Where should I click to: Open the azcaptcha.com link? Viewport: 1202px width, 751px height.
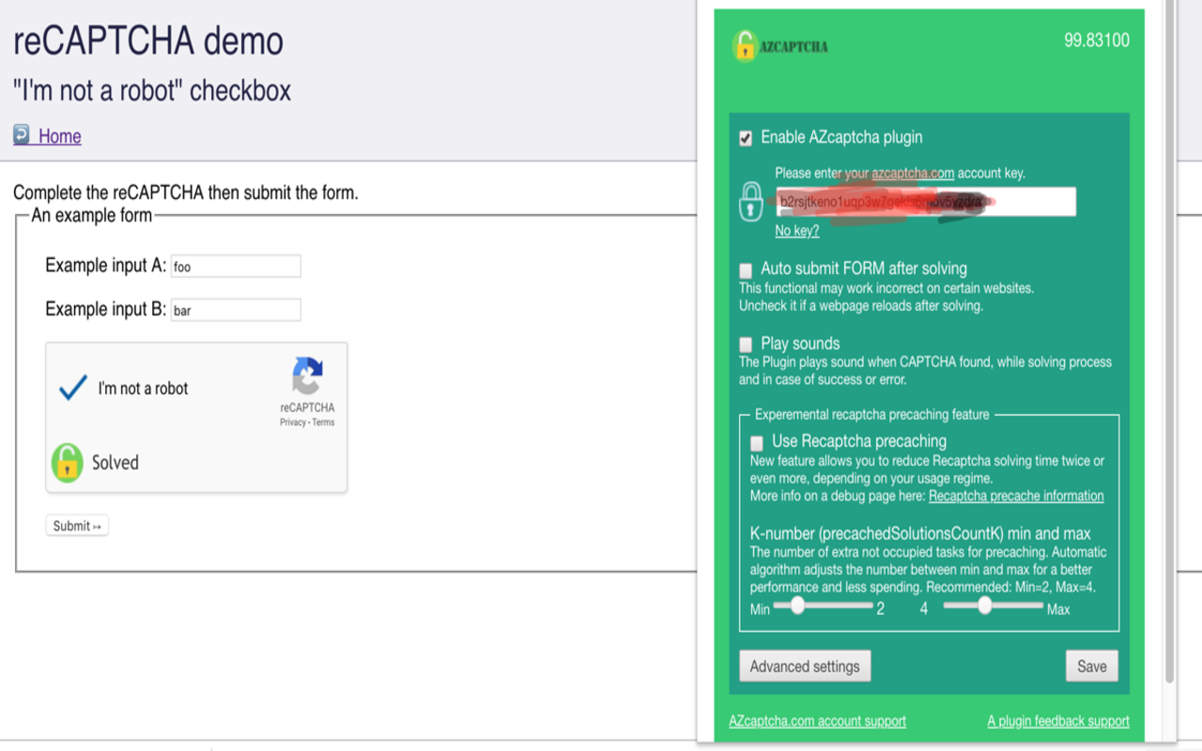tap(913, 173)
